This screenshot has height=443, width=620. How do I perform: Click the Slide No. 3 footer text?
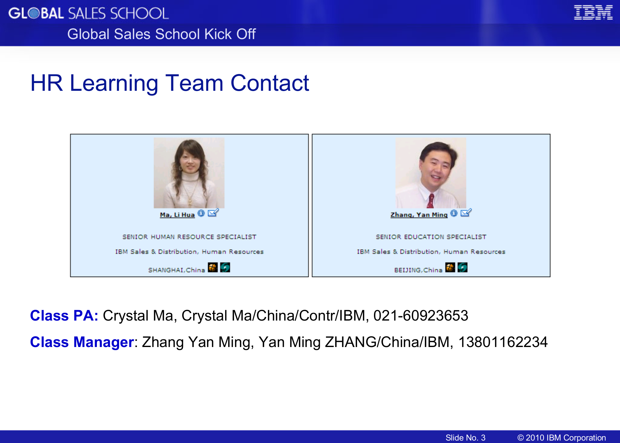point(465,437)
